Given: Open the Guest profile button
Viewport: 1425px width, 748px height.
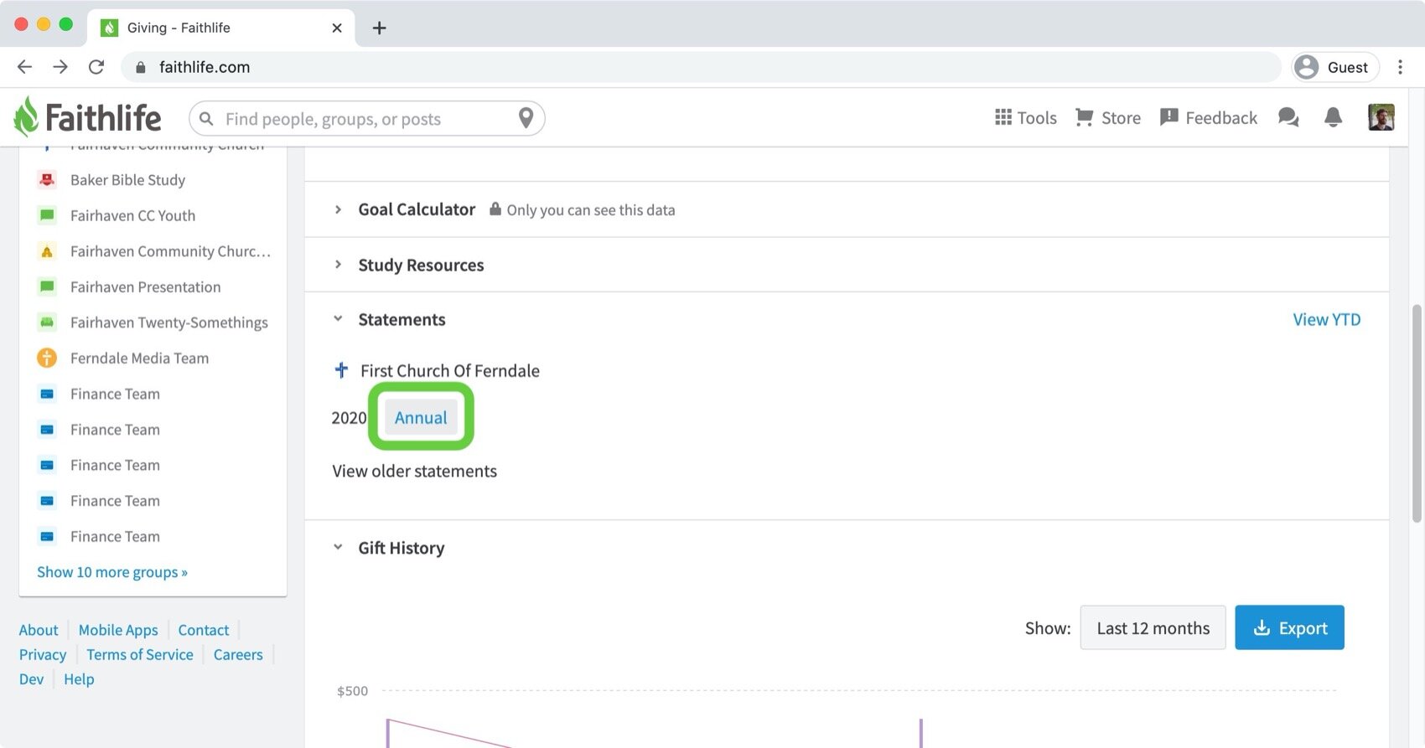Looking at the screenshot, I should point(1335,67).
